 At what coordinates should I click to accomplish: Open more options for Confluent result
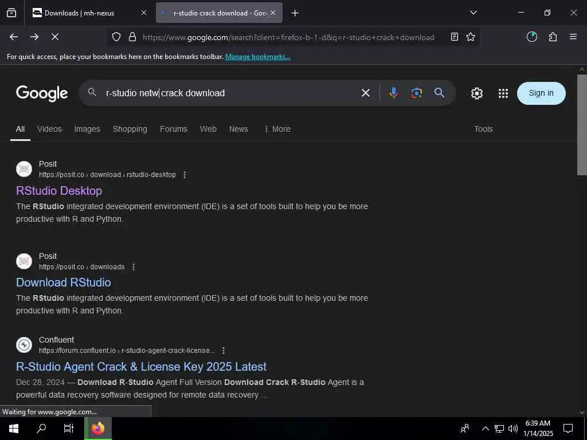tap(224, 351)
